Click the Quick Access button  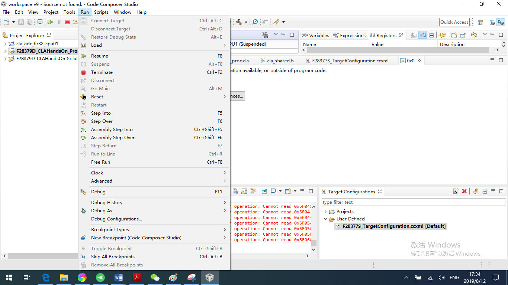[x=454, y=22]
